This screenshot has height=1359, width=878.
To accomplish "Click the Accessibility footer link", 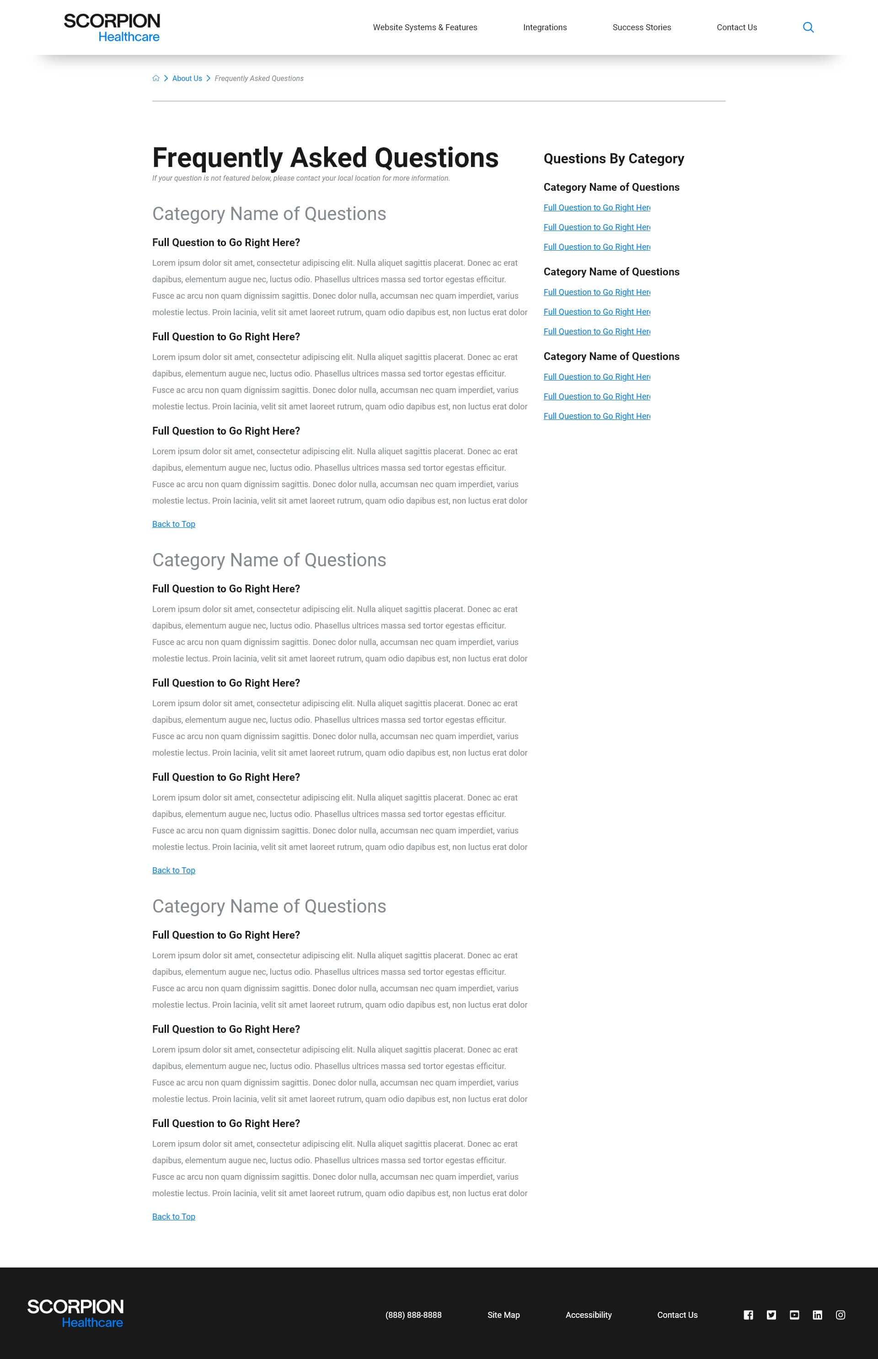I will coord(589,1315).
